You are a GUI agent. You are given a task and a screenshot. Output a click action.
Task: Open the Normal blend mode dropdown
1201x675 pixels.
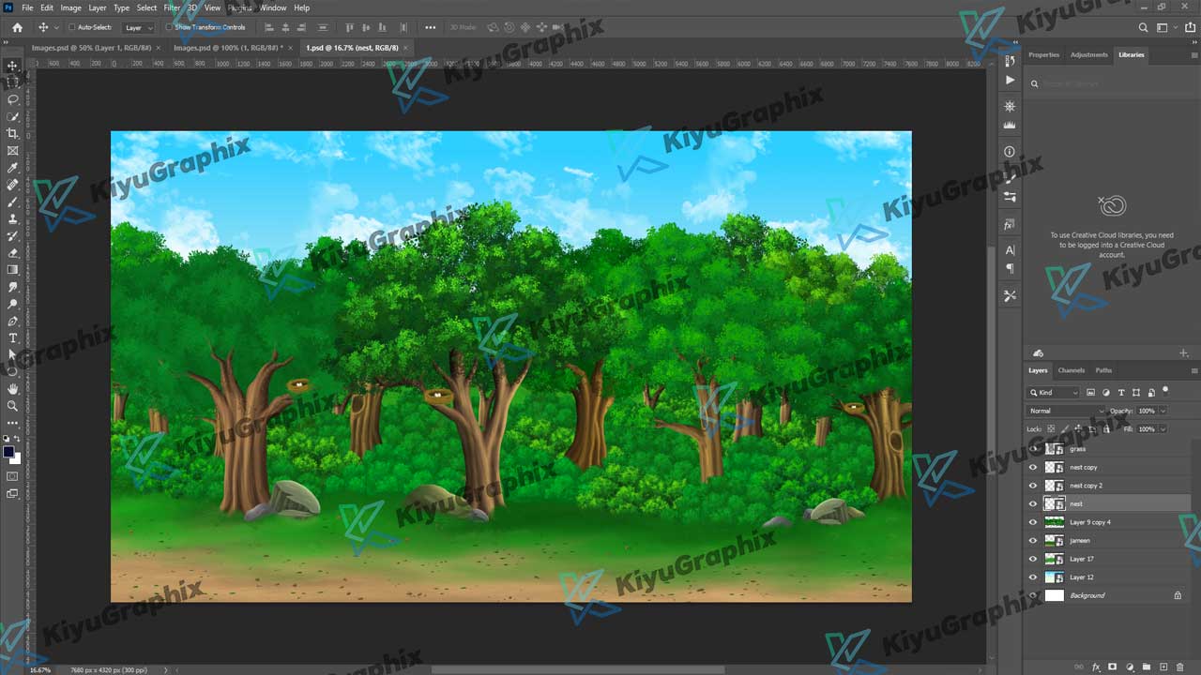tap(1066, 411)
